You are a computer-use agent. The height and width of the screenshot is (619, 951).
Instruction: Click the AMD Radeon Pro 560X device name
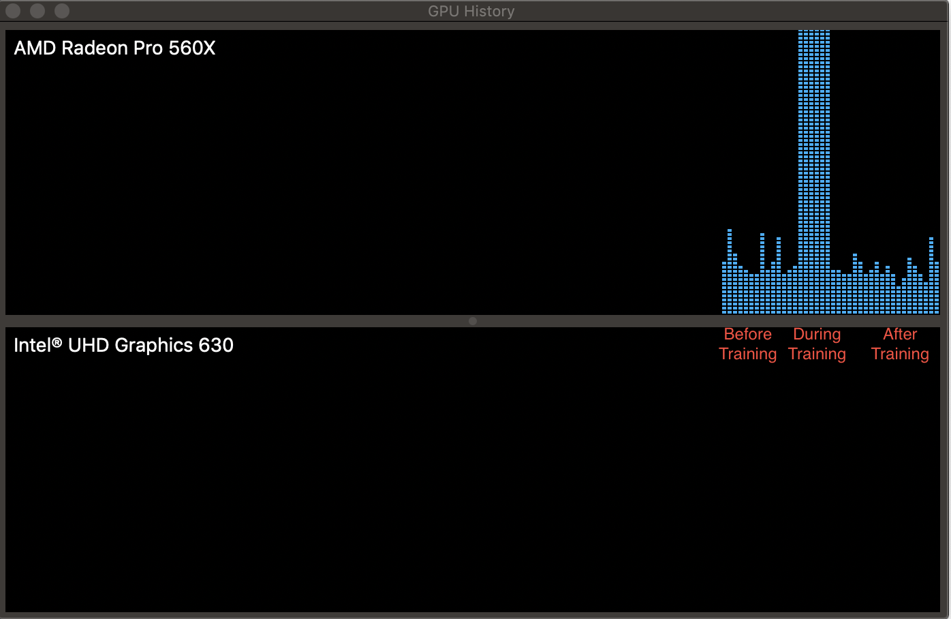pos(114,48)
